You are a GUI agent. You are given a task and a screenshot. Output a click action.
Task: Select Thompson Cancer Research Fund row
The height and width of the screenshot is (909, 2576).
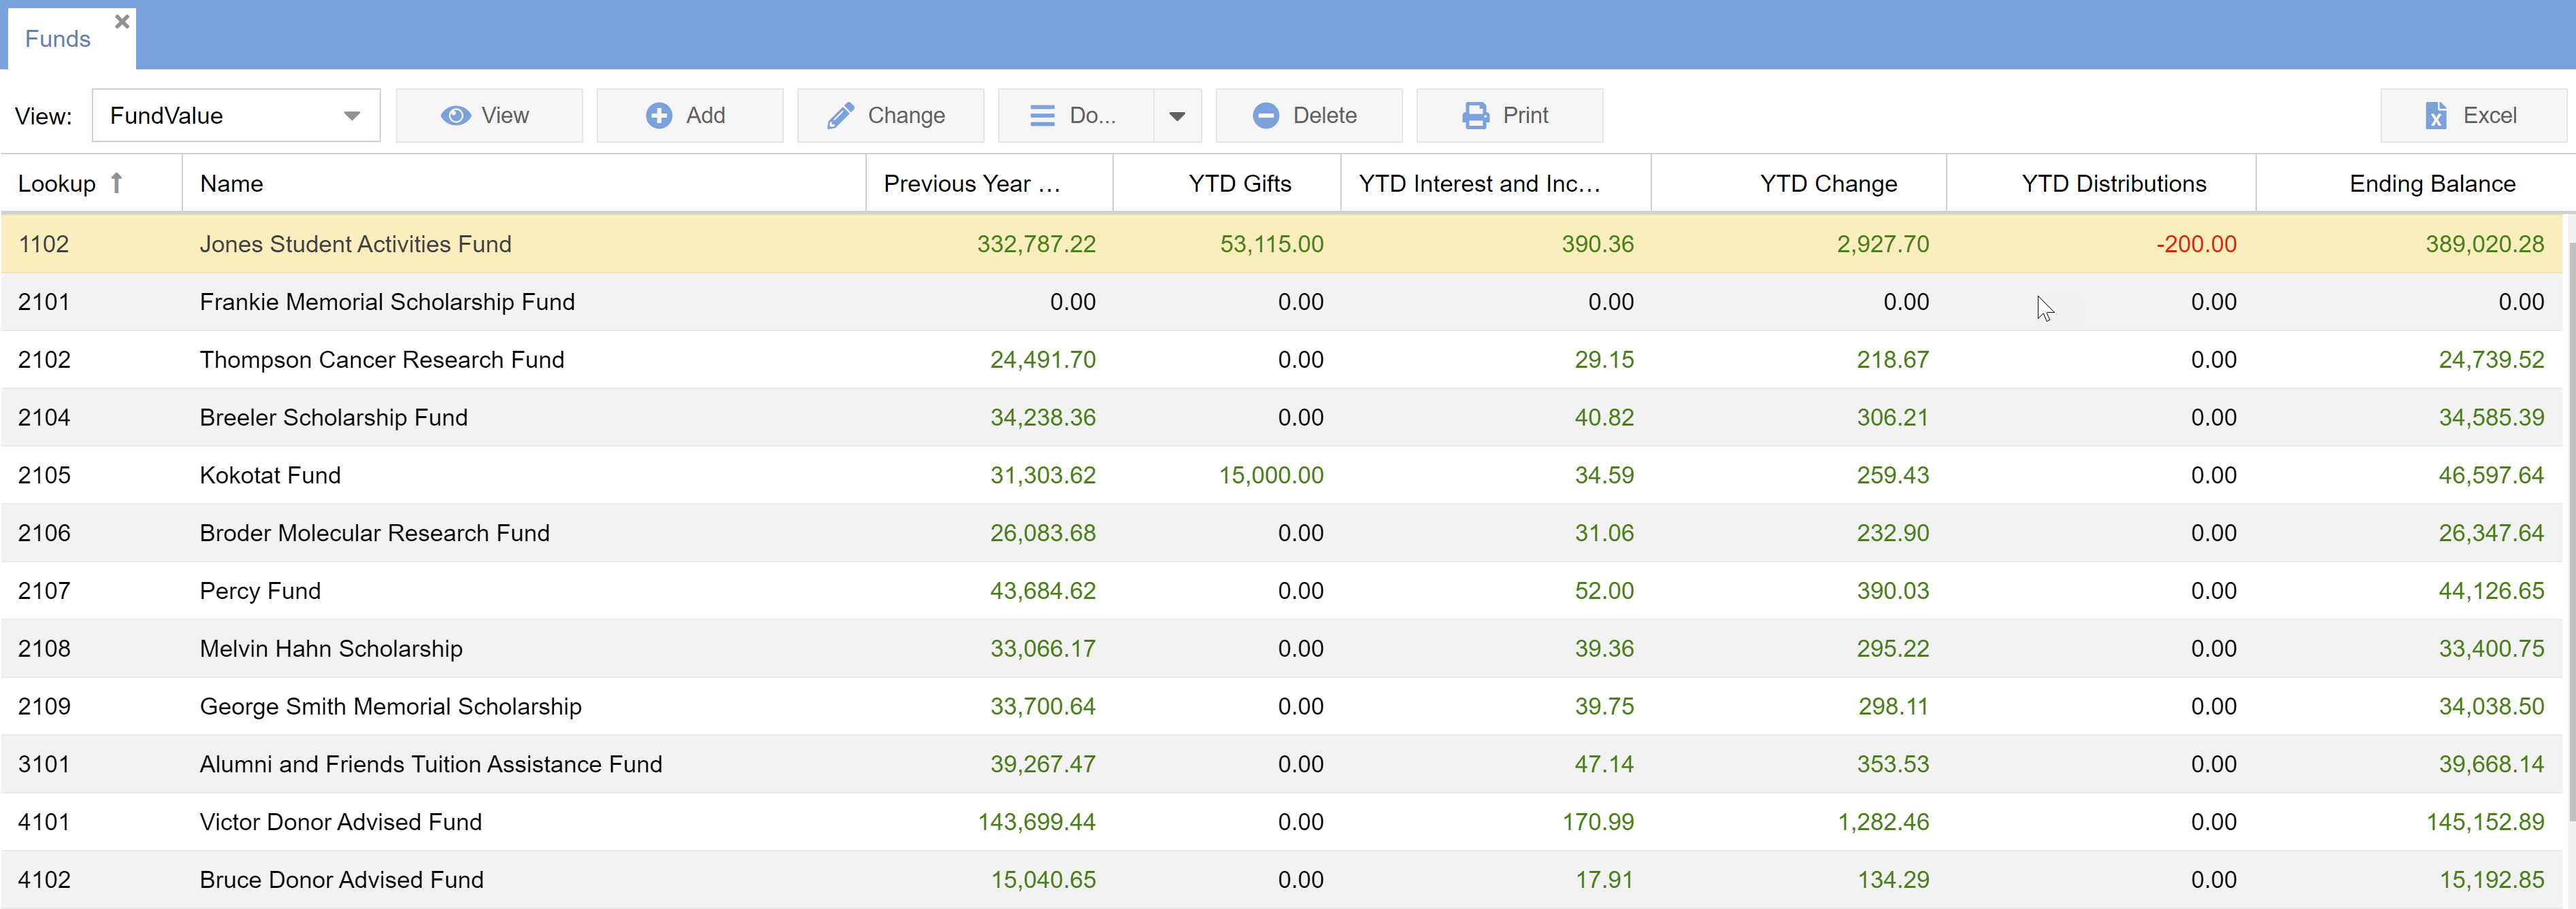(x=381, y=360)
